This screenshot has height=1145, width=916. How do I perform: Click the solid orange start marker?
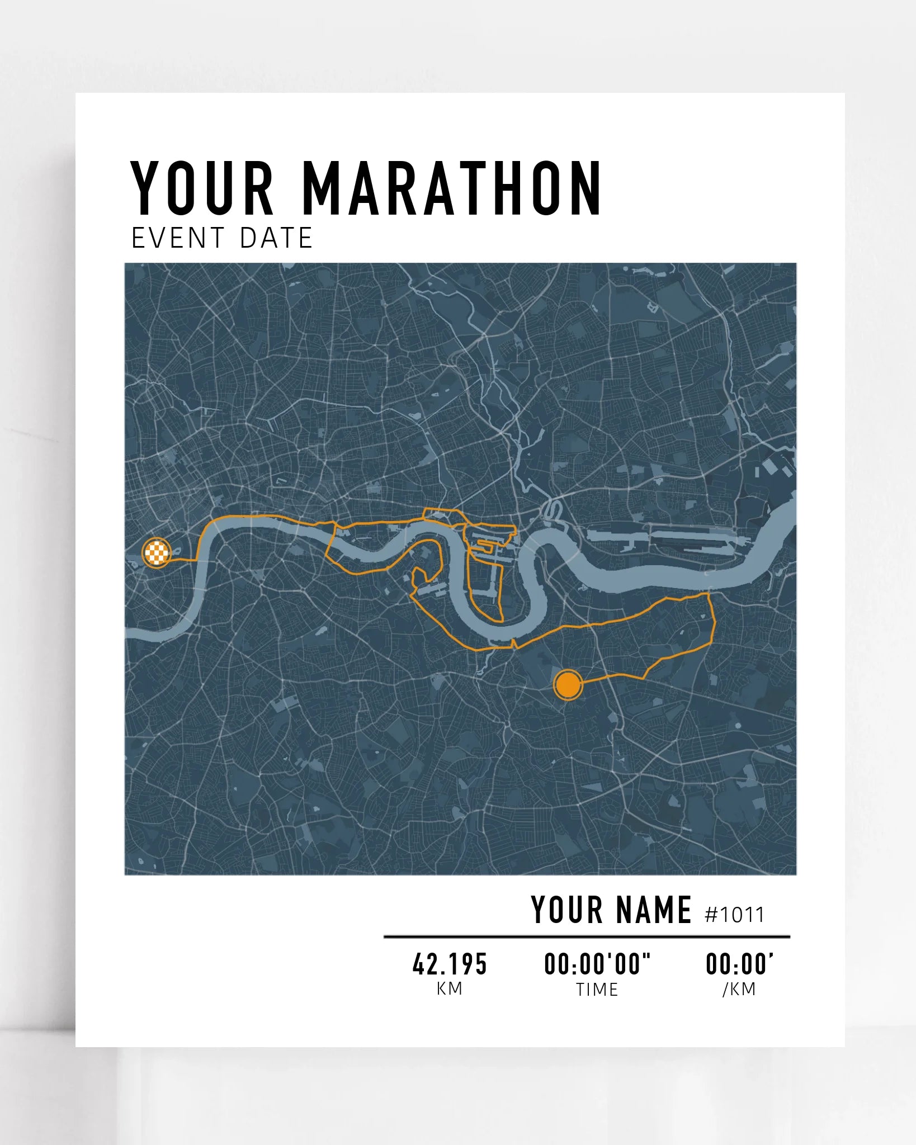pyautogui.click(x=568, y=685)
